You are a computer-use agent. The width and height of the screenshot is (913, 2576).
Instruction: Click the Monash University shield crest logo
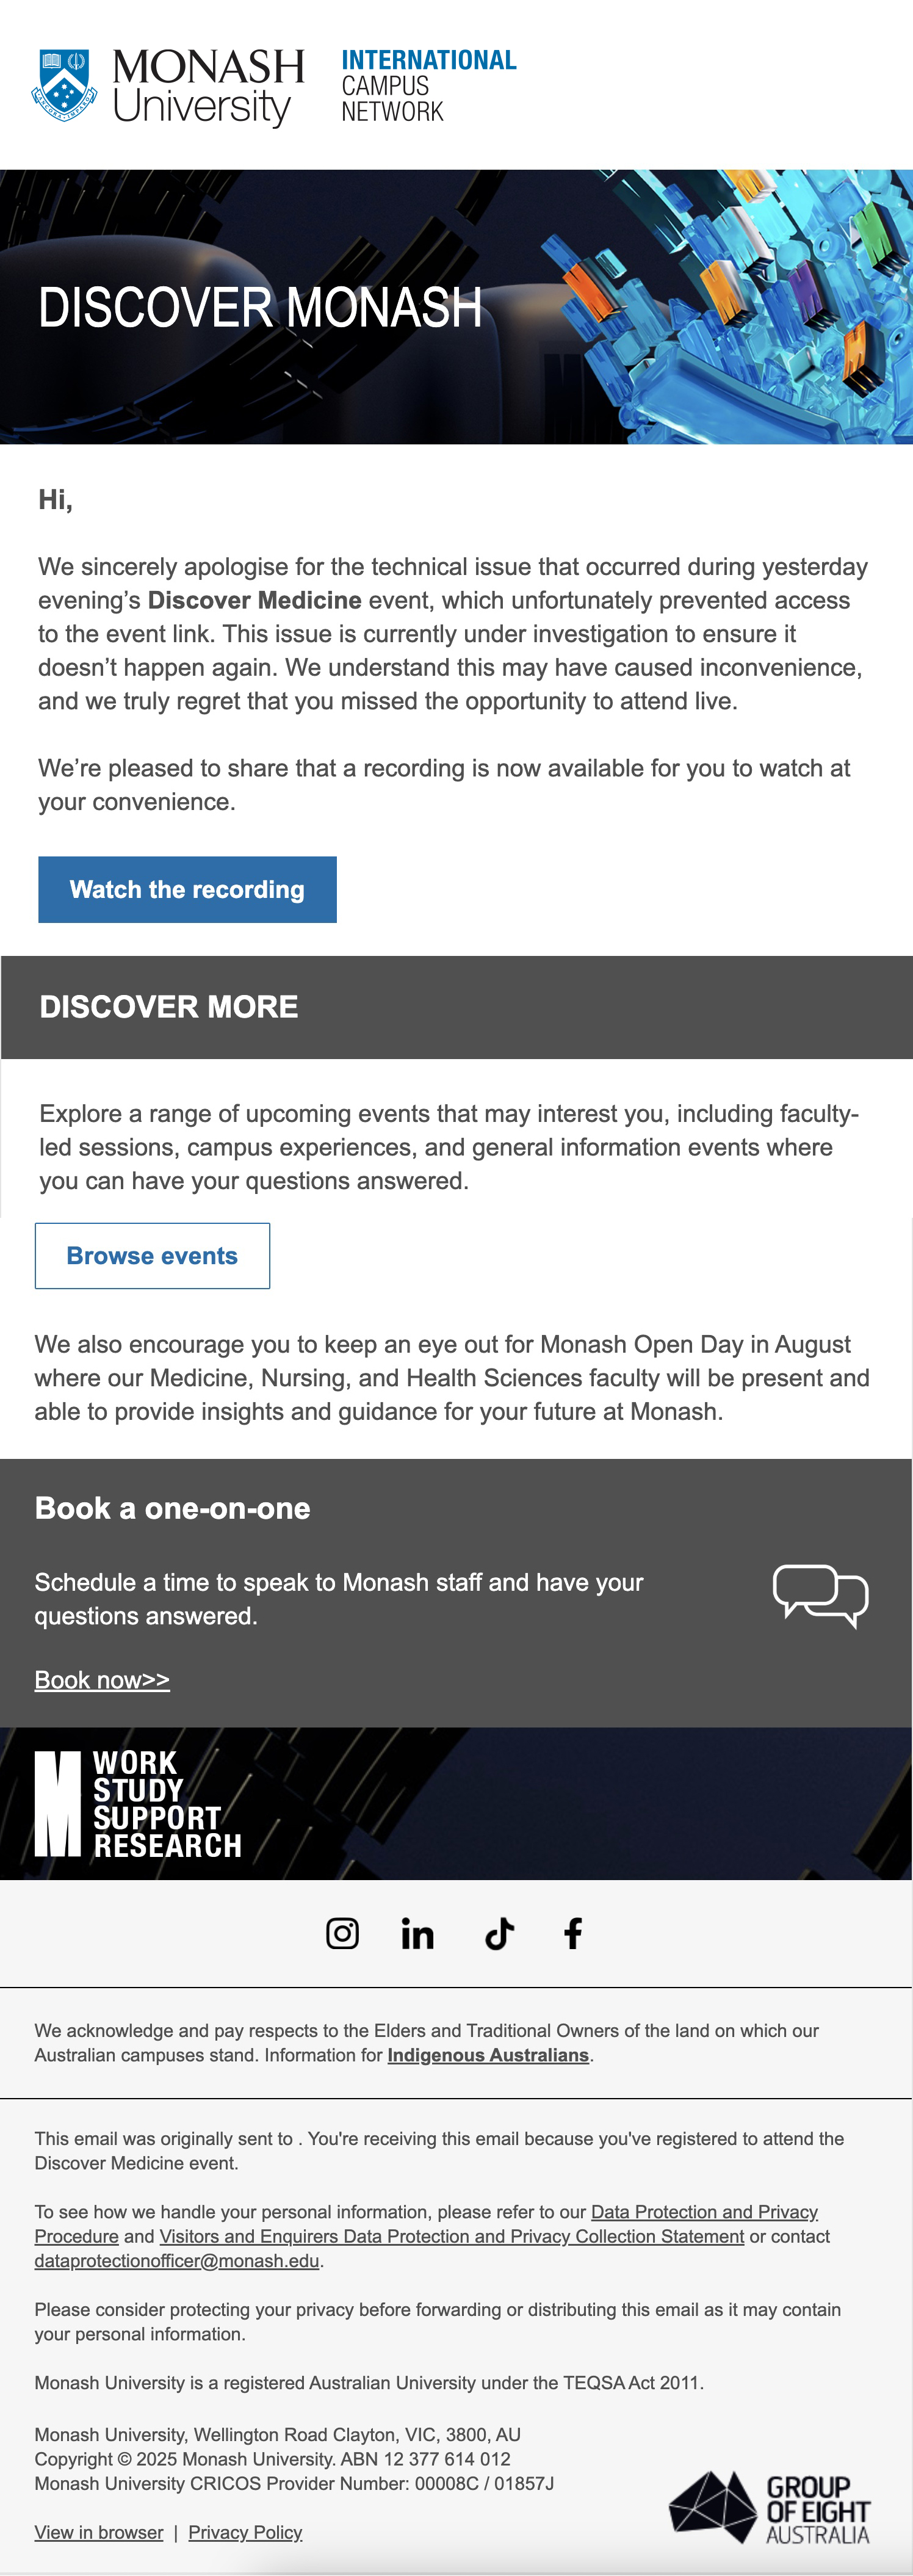click(x=64, y=85)
